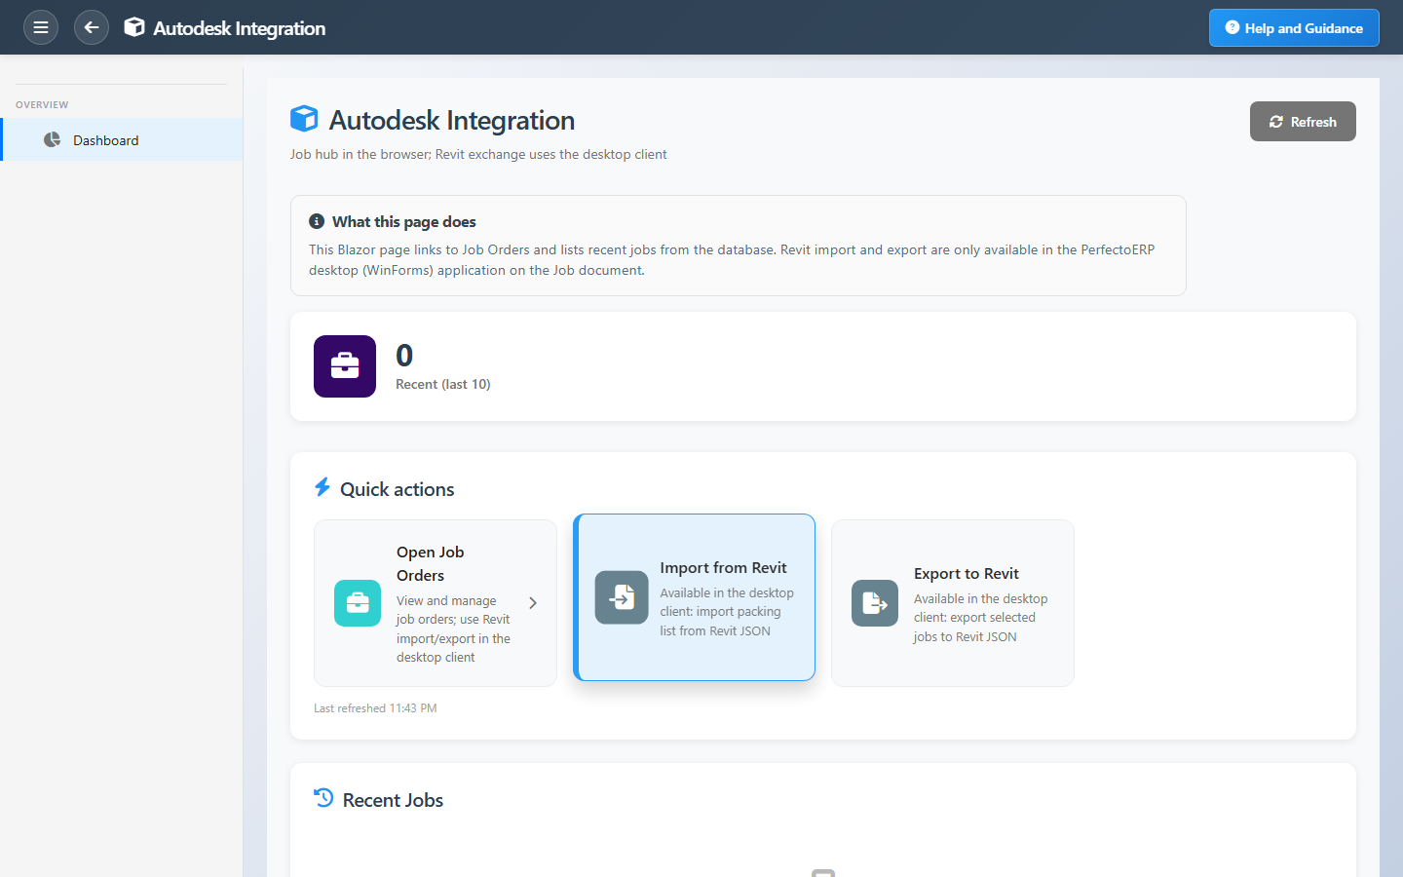1403x877 pixels.
Task: Click the Quick actions heading
Action: [398, 489]
